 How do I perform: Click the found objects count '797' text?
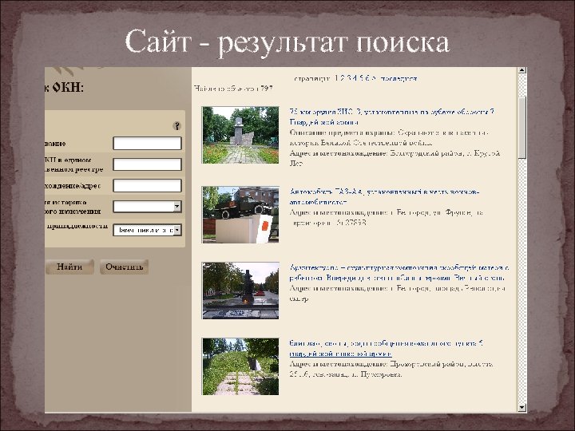point(267,89)
